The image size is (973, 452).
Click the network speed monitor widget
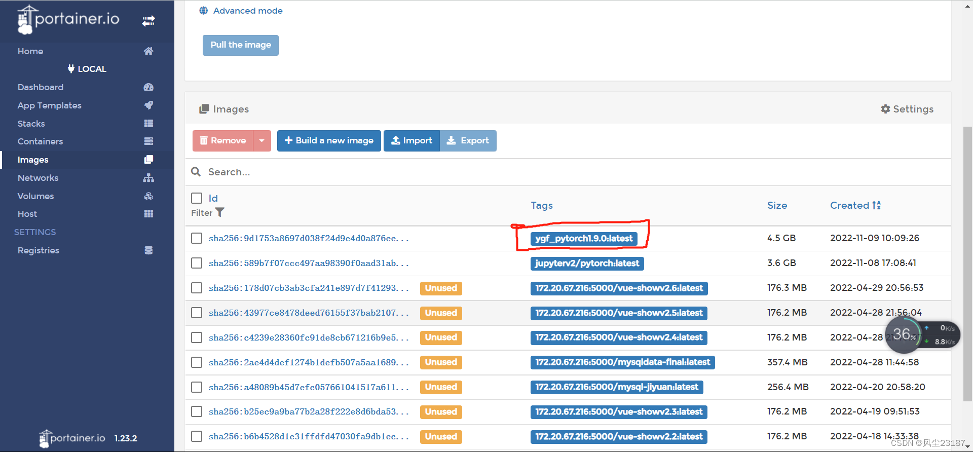click(922, 335)
